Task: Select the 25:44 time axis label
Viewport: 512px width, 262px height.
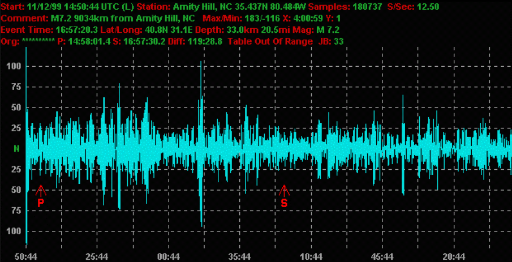Action: [98, 256]
